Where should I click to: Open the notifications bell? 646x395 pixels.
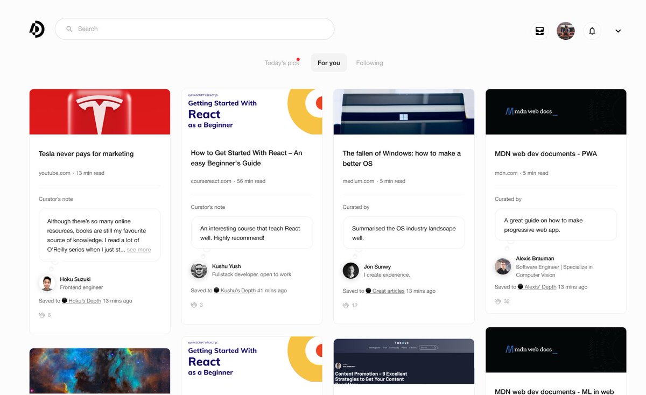coord(592,31)
